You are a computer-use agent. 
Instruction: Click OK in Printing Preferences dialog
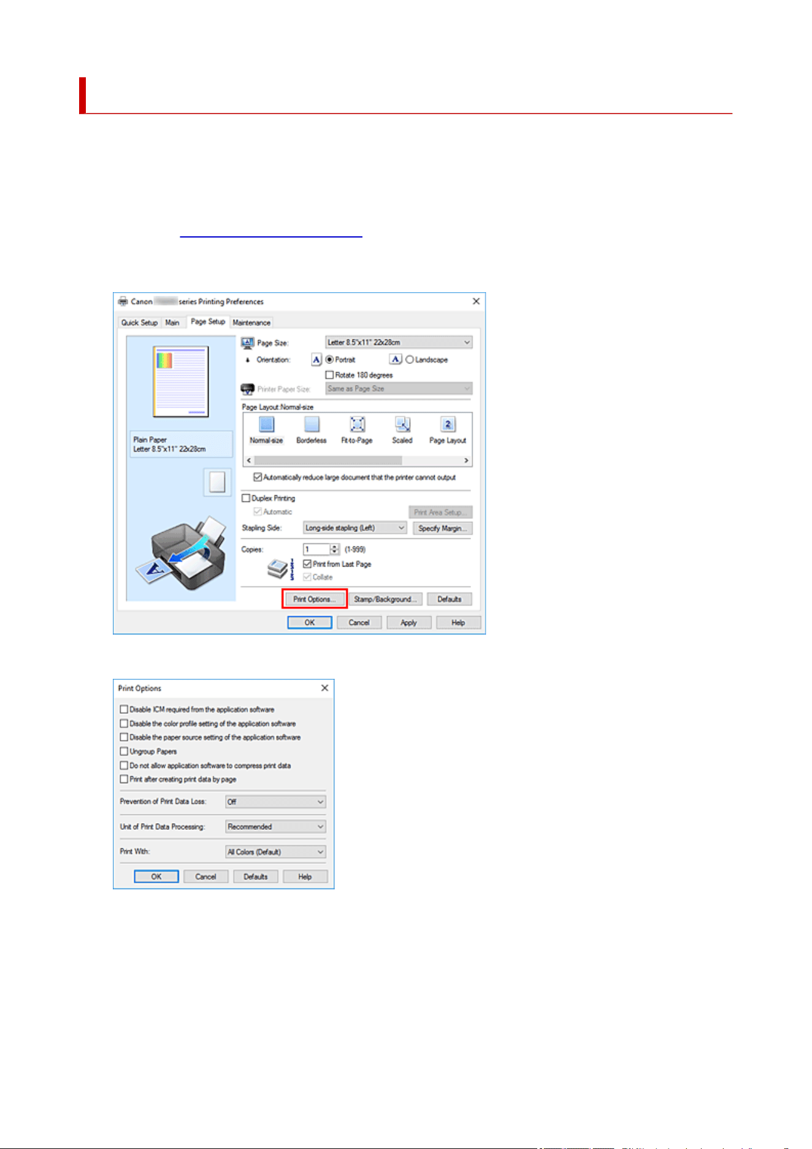click(310, 622)
